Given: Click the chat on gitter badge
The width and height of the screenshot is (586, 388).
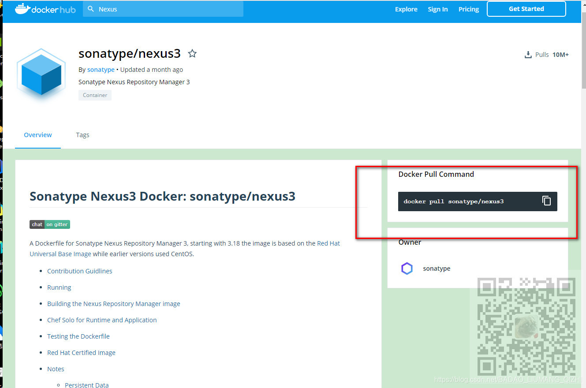Looking at the screenshot, I should 50,224.
